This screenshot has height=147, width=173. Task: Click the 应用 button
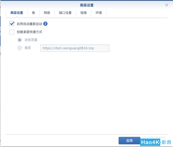129,141
